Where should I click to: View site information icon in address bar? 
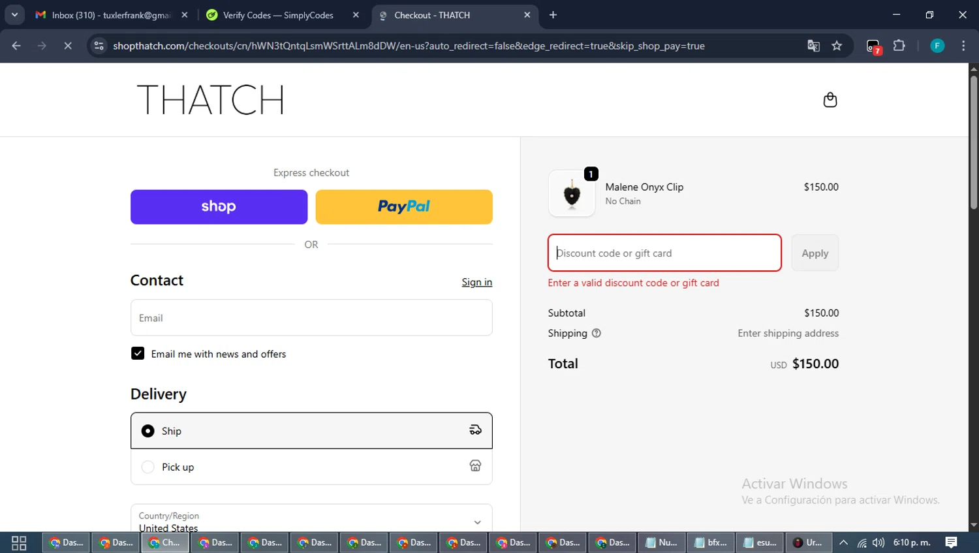click(x=99, y=46)
